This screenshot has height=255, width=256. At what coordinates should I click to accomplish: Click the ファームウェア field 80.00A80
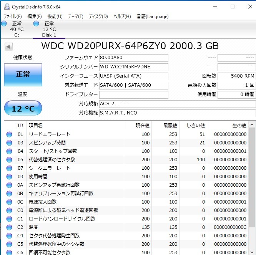tap(133, 58)
